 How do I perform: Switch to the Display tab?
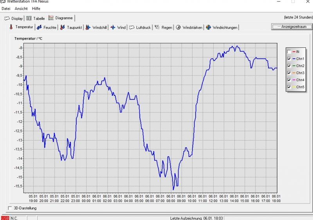(14, 18)
